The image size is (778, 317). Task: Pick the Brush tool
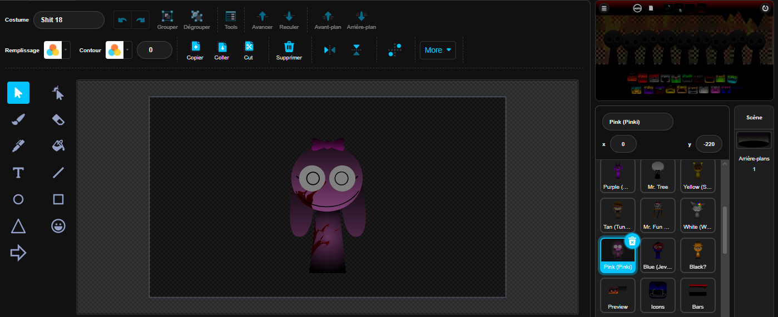click(x=18, y=119)
